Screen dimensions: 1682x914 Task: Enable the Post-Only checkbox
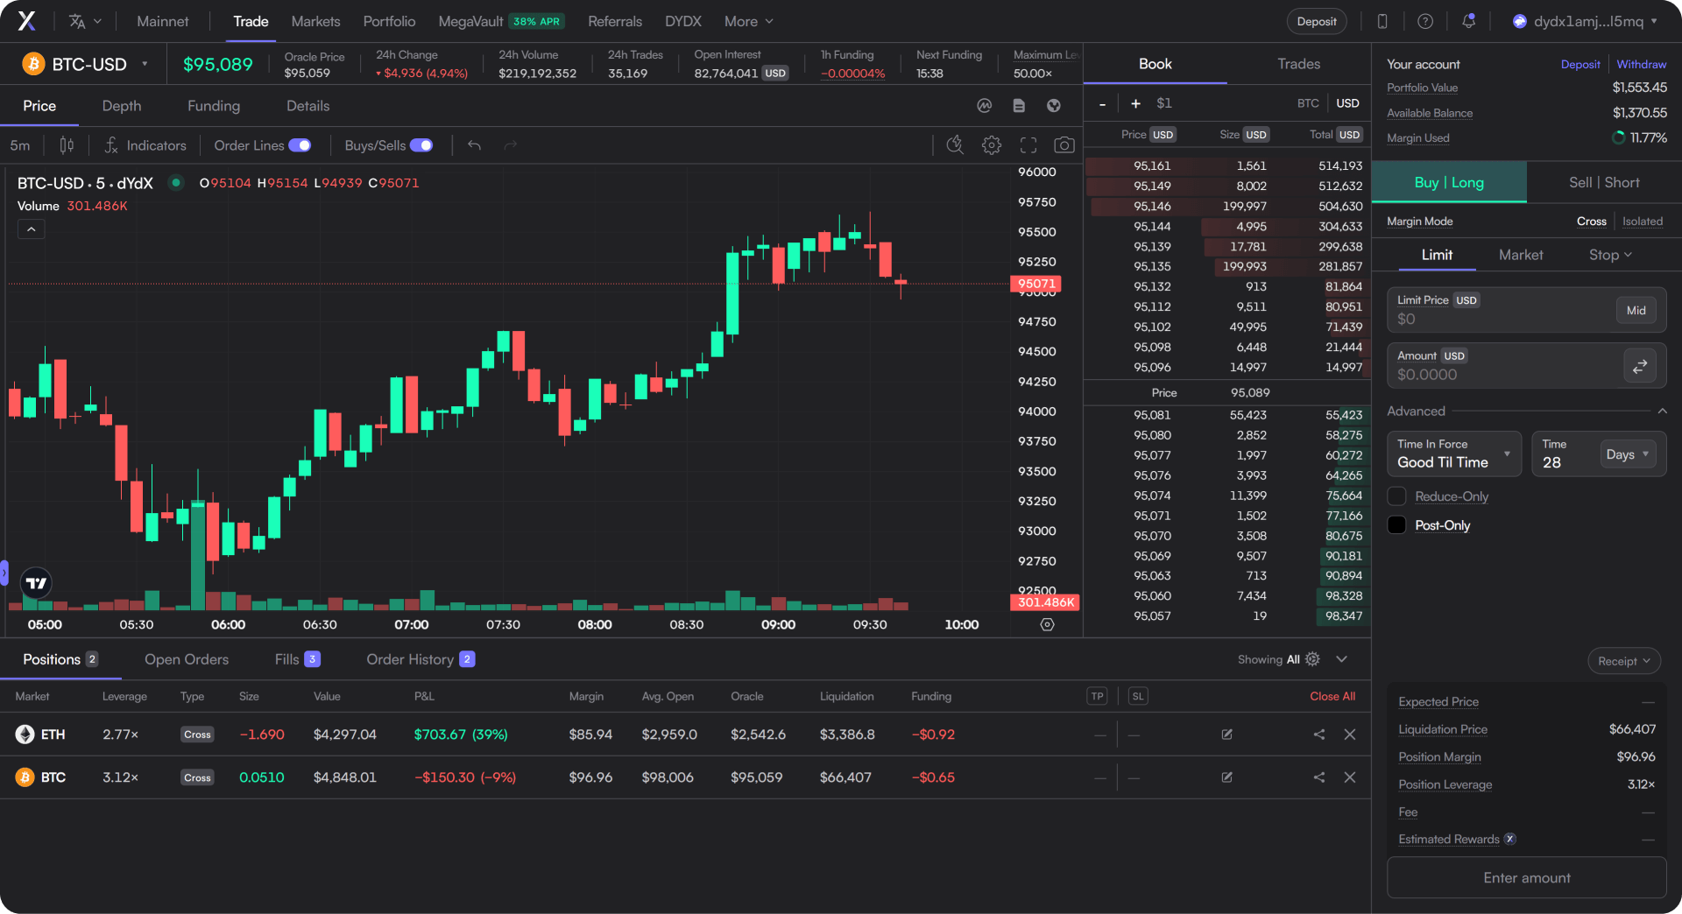[x=1397, y=524]
